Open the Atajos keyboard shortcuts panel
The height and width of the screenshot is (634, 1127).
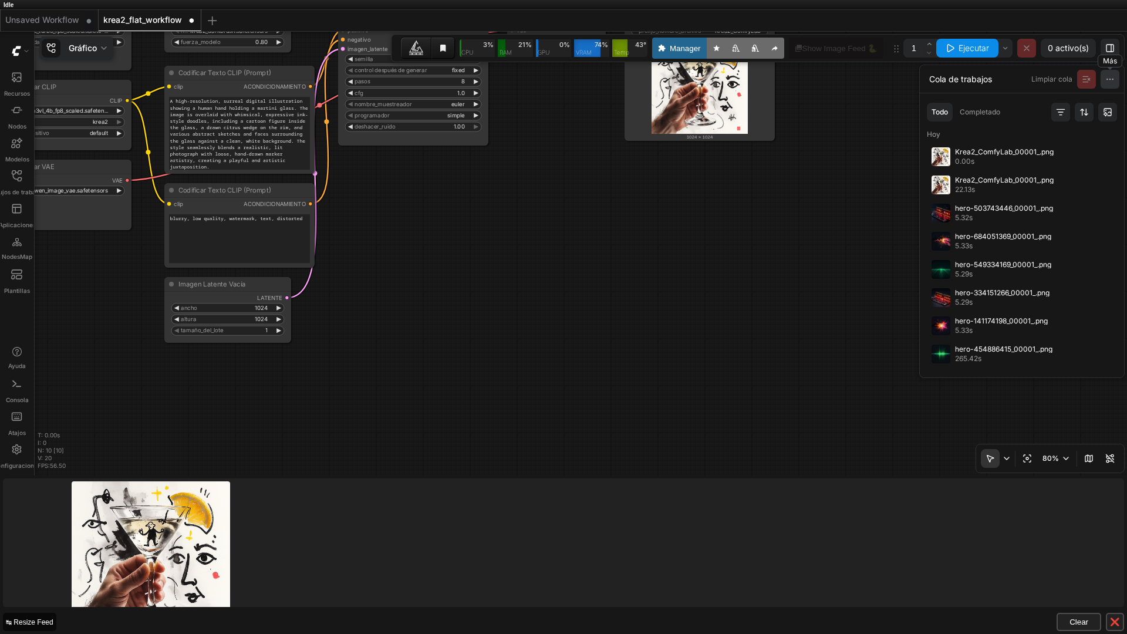(x=16, y=423)
